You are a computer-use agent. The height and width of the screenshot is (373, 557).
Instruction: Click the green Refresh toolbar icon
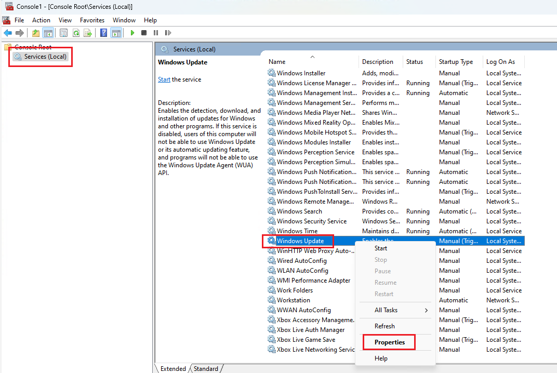(76, 33)
